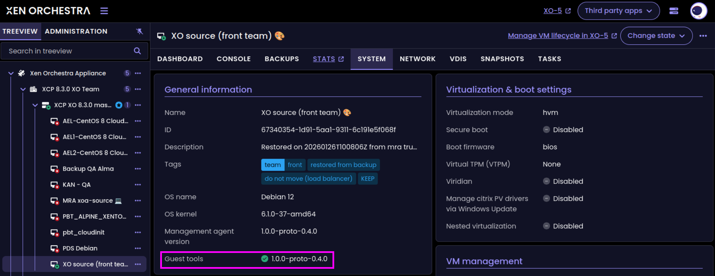Click the restored from backup tag
Screen dimensions: 715x276
click(344, 165)
